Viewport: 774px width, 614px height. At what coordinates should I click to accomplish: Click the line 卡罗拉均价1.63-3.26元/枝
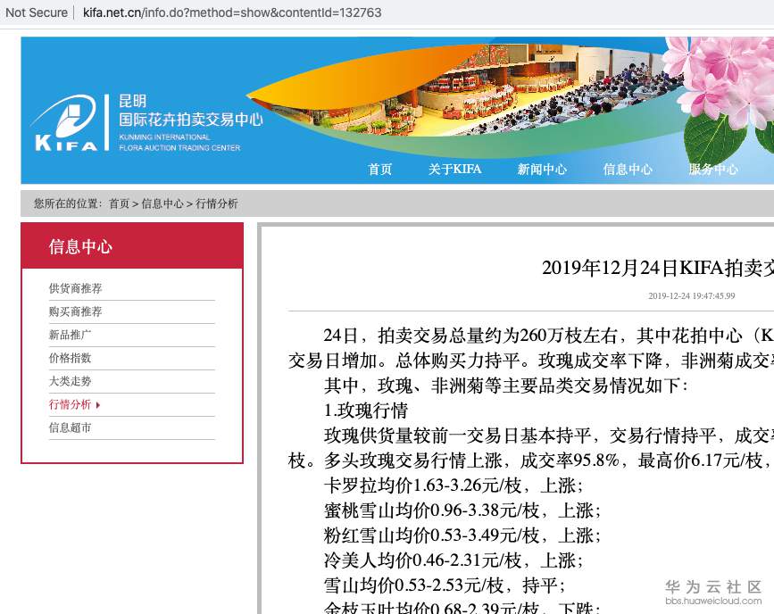pyautogui.click(x=454, y=485)
